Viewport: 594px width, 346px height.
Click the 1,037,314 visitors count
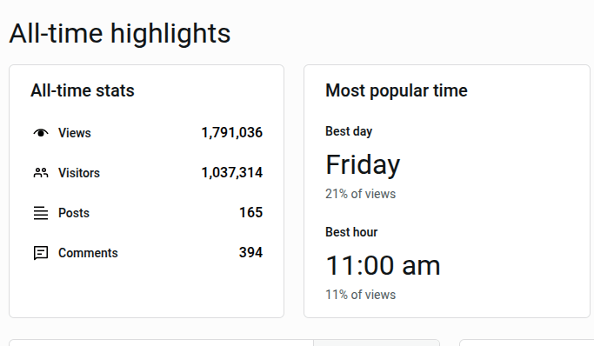(232, 173)
